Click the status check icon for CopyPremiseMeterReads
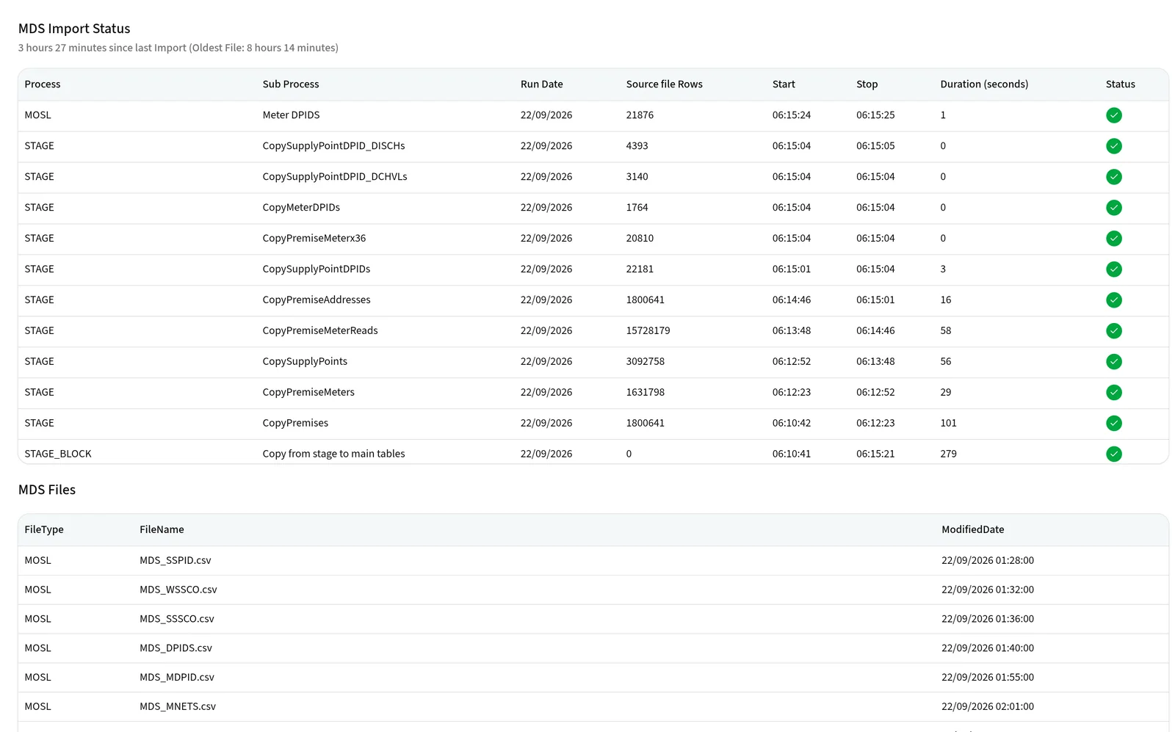The height and width of the screenshot is (732, 1175). (1114, 331)
